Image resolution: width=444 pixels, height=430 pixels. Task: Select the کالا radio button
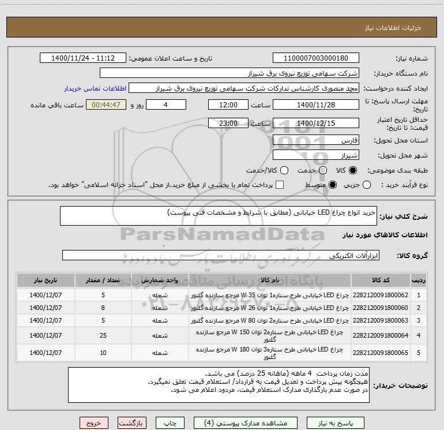tap(353, 170)
